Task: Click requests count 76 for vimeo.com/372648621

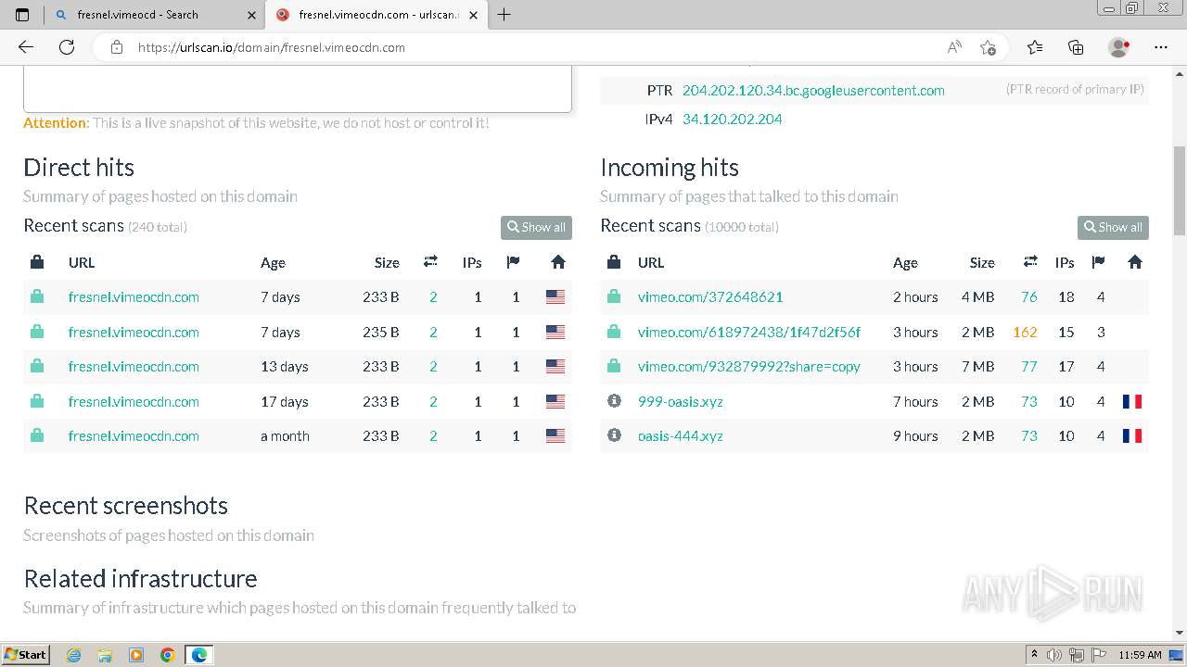Action: click(1028, 297)
